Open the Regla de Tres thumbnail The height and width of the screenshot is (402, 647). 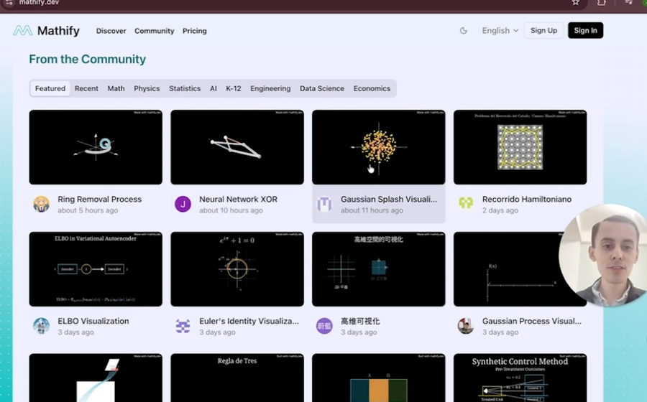click(x=237, y=378)
